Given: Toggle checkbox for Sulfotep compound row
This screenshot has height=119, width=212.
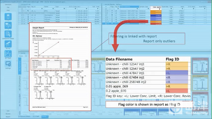Looking at the screenshot, I should click(x=22, y=21).
